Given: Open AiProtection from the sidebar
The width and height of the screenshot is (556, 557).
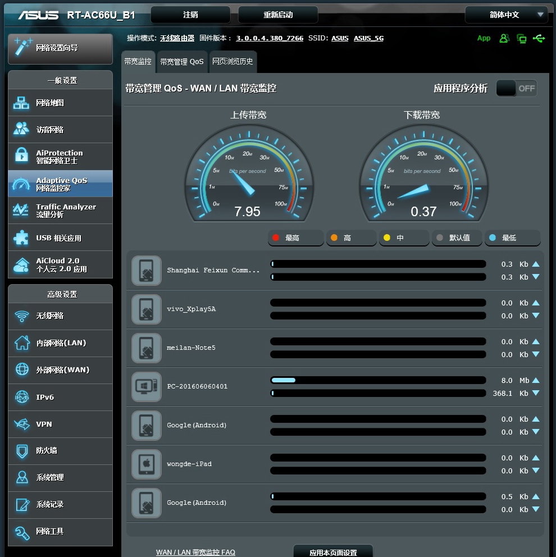Looking at the screenshot, I should pyautogui.click(x=60, y=157).
